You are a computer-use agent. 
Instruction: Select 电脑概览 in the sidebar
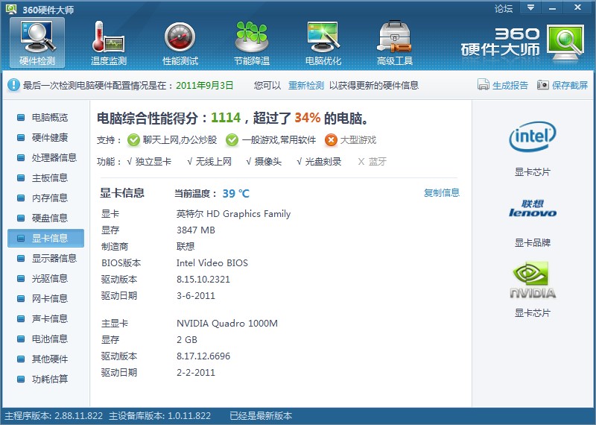[x=45, y=117]
